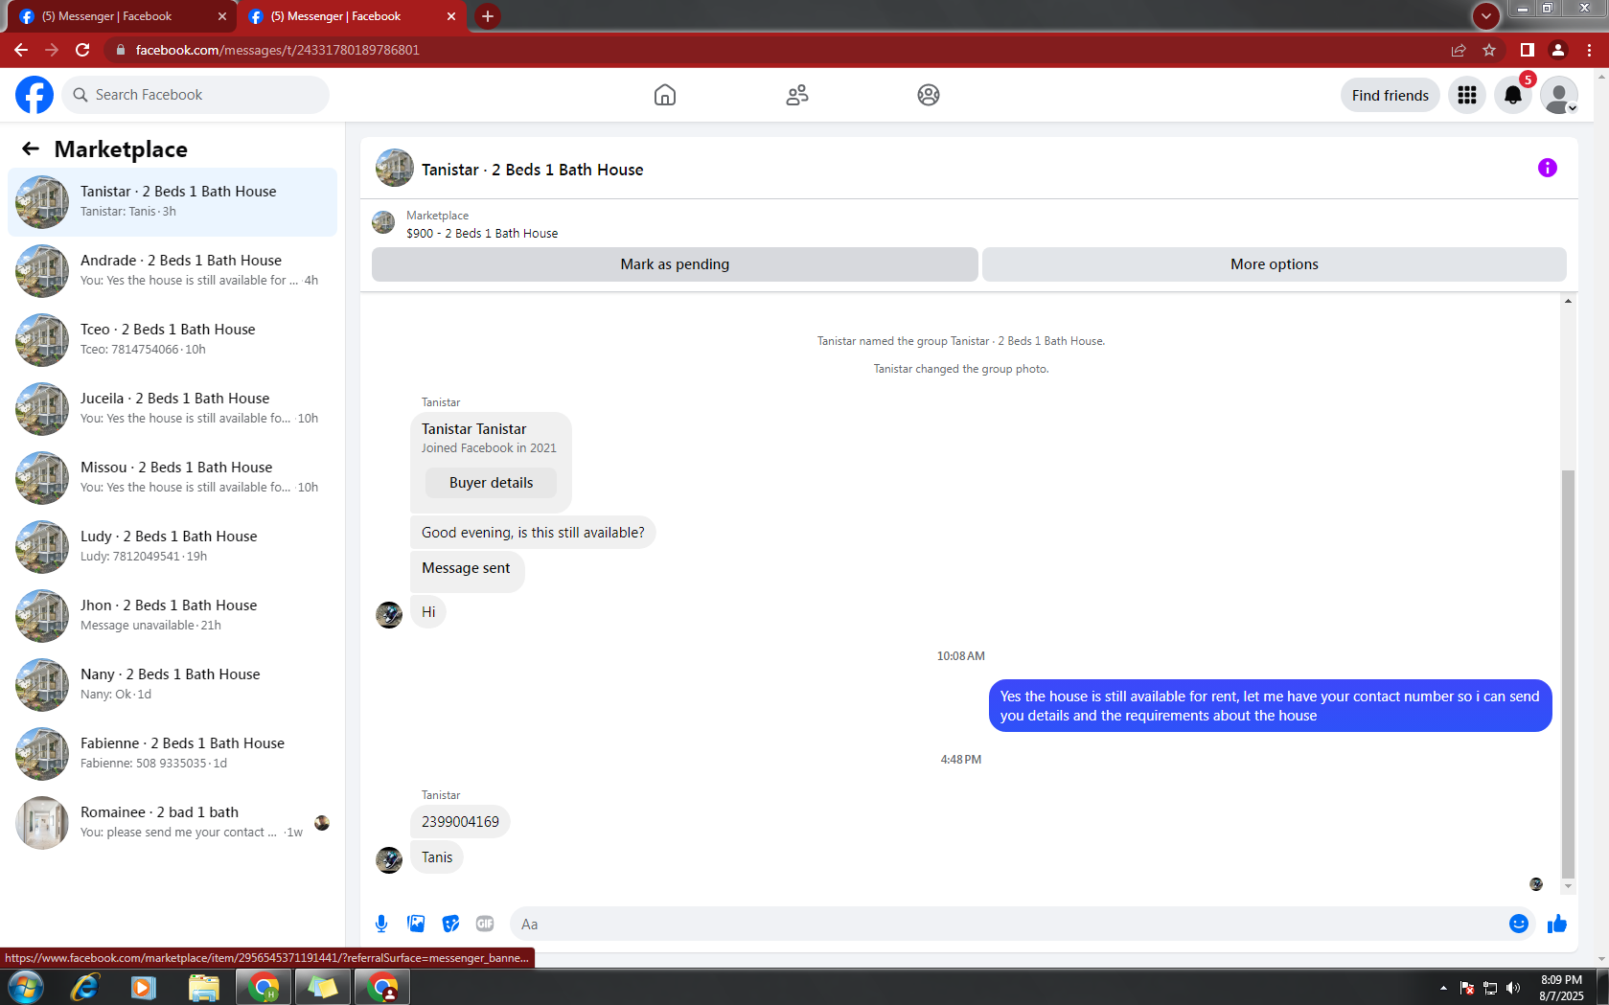Share this page icon in address bar
This screenshot has width=1609, height=1005.
(1459, 50)
